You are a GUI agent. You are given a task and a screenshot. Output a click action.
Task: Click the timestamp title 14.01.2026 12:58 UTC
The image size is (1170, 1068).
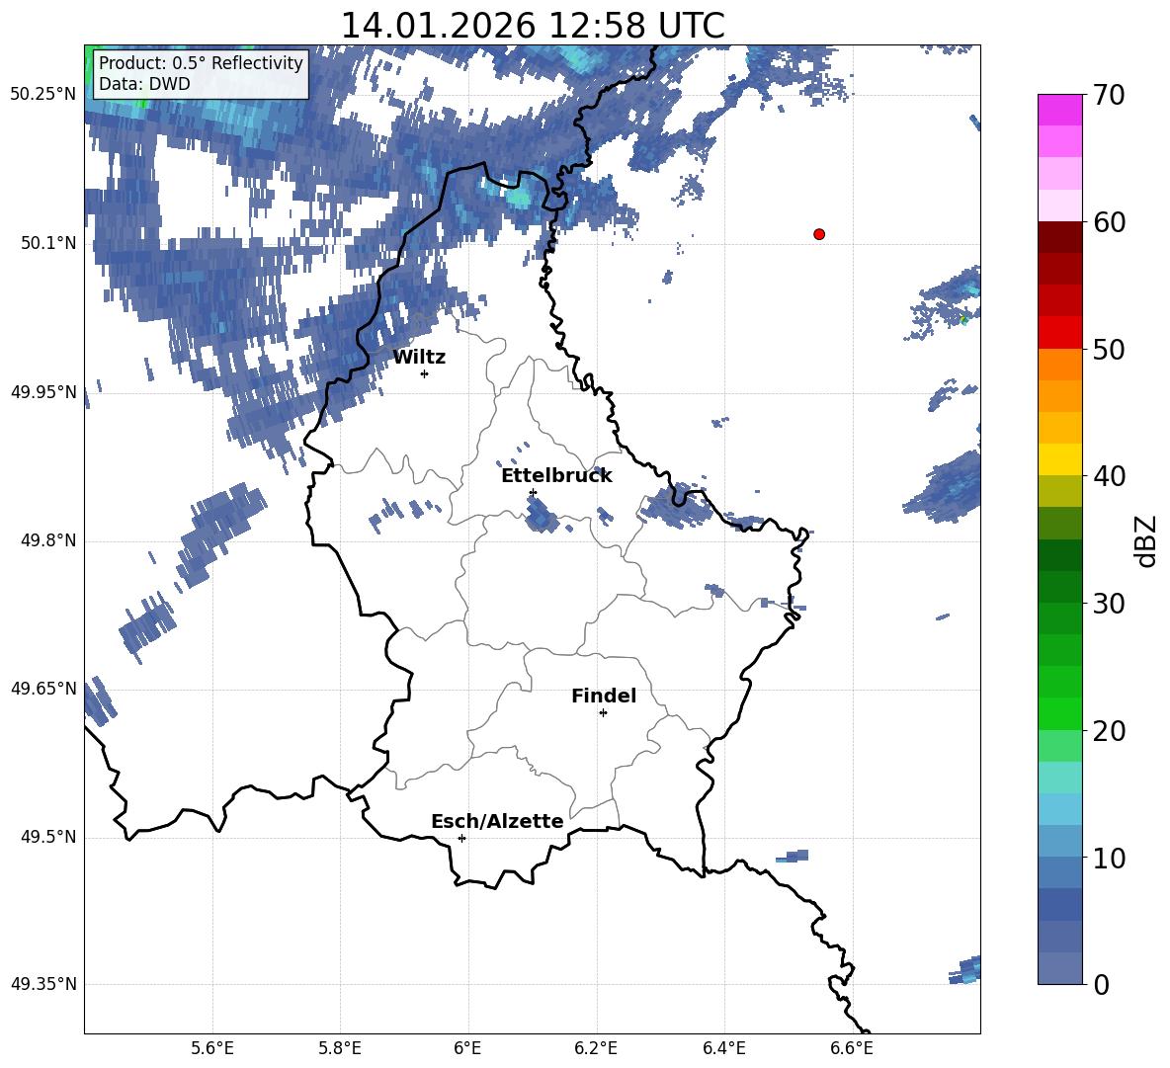533,26
